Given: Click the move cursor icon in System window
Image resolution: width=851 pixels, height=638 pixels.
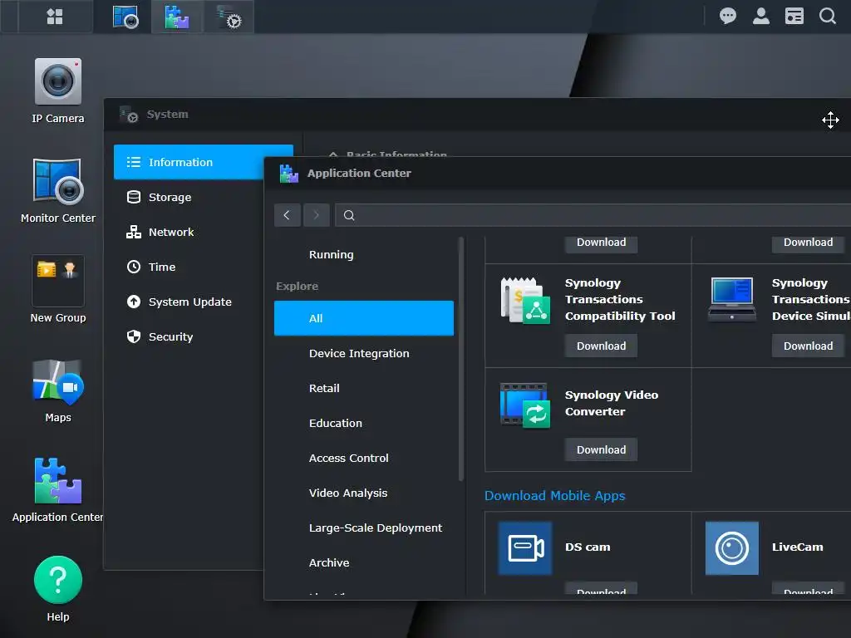Looking at the screenshot, I should (x=830, y=120).
